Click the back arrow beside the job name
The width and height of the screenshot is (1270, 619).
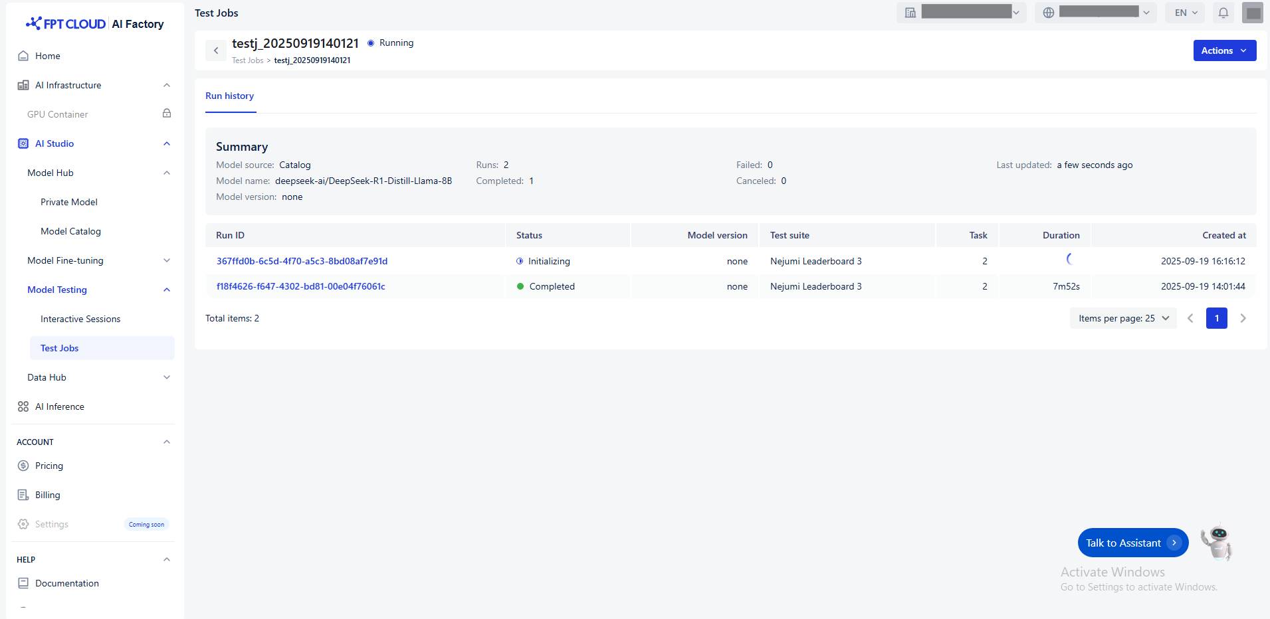coord(216,50)
